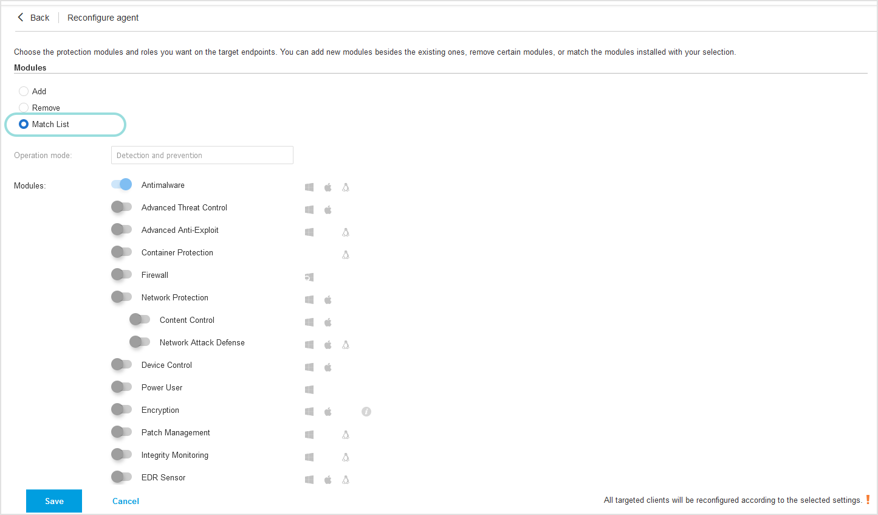Click the Windows icon beside Firewall
This screenshot has width=878, height=515.
(x=309, y=277)
